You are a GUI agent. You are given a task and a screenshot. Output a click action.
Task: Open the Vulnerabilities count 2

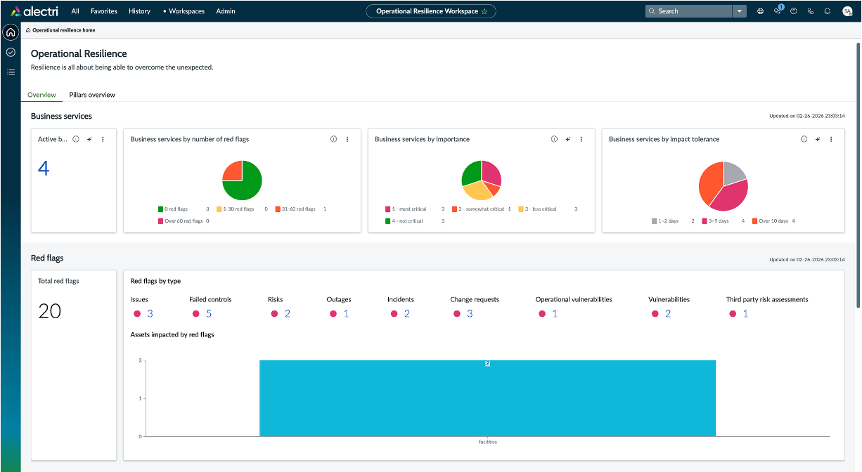[x=668, y=314]
